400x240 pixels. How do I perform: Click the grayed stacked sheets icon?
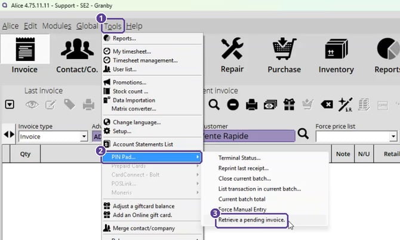[x=364, y=104]
